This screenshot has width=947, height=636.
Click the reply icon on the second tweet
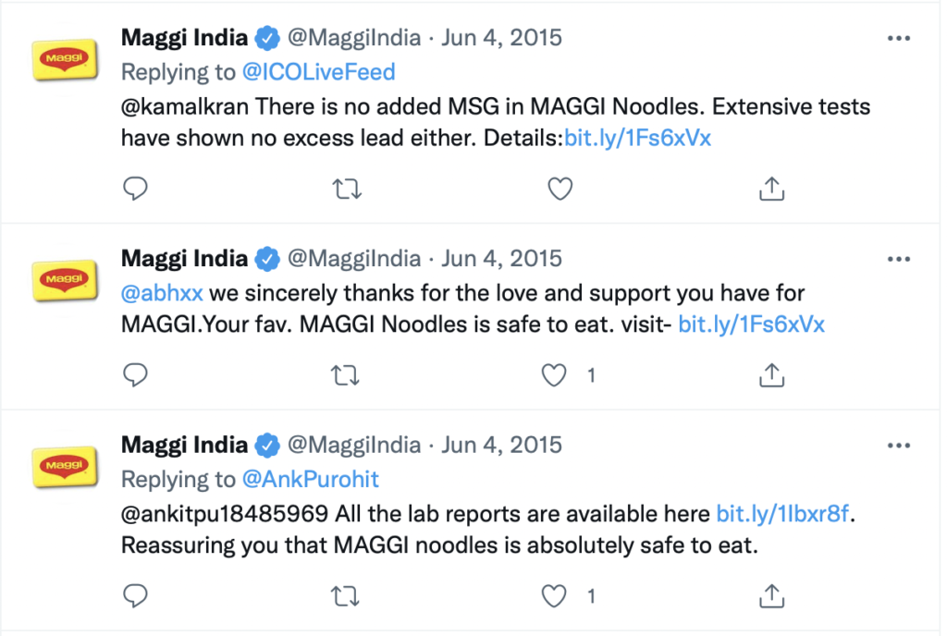coord(135,374)
